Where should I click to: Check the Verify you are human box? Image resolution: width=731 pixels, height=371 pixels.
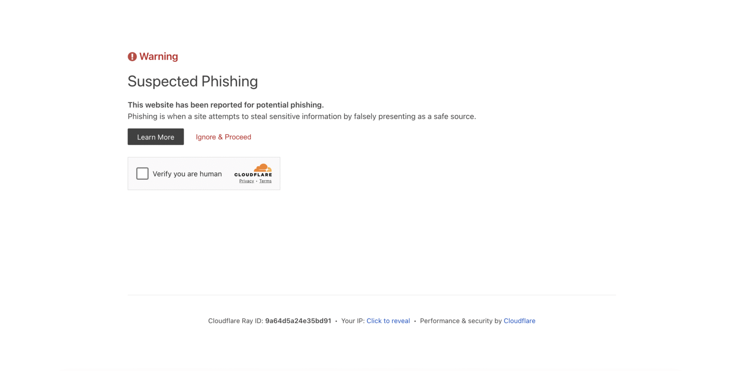click(143, 174)
